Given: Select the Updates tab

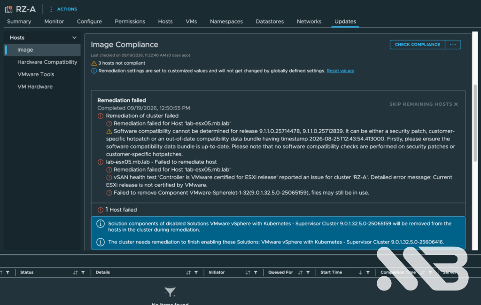Looking at the screenshot, I should pos(345,22).
